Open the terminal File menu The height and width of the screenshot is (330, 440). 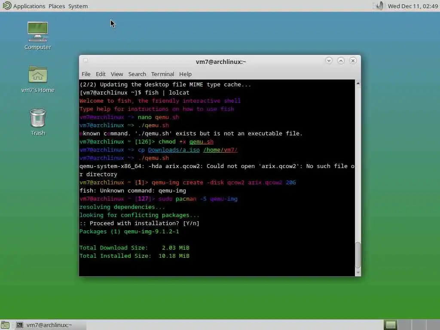click(86, 74)
